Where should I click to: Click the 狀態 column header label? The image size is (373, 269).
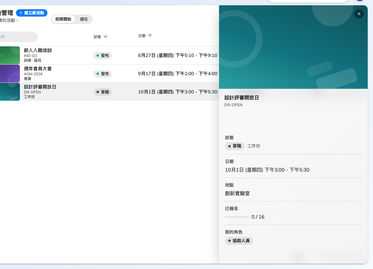[x=97, y=37]
